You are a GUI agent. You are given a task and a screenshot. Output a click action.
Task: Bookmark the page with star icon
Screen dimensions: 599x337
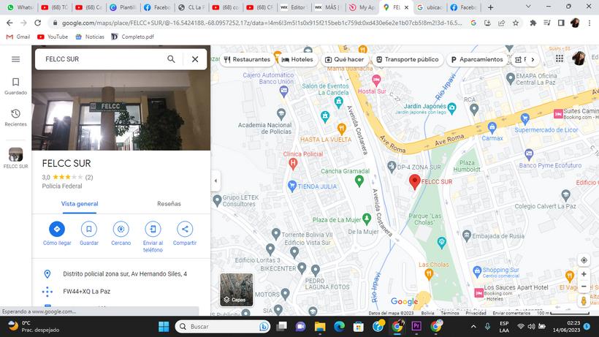[x=515, y=23]
